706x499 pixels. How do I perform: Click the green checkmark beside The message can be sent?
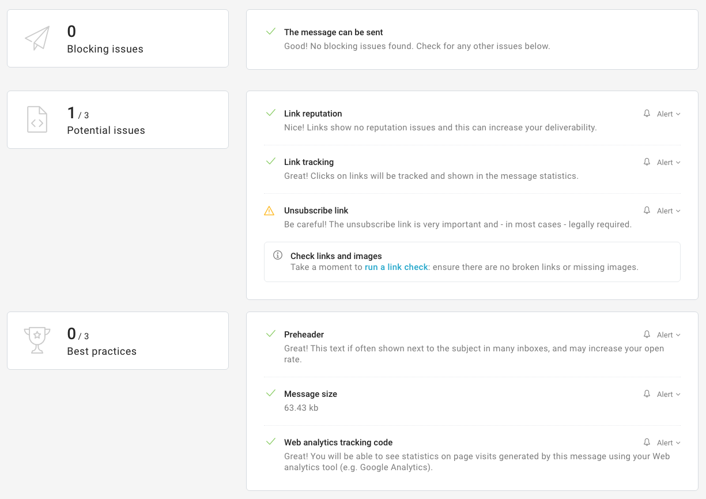(x=270, y=32)
